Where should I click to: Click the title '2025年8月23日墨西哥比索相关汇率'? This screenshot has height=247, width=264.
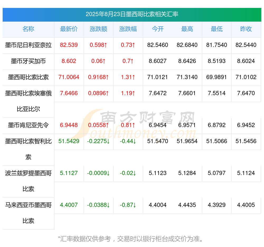pyautogui.click(x=132, y=14)
